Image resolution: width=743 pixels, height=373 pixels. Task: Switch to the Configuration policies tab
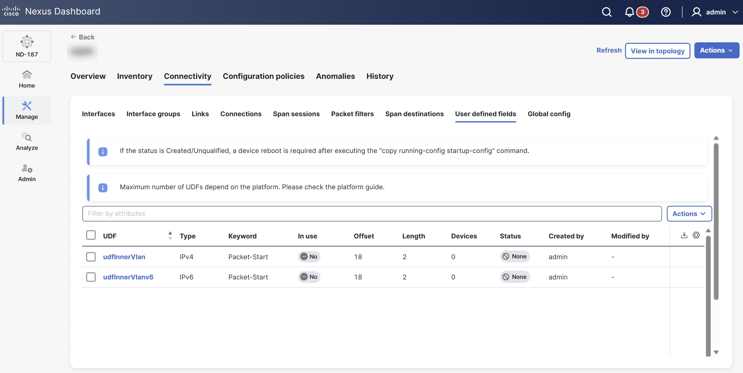point(264,76)
